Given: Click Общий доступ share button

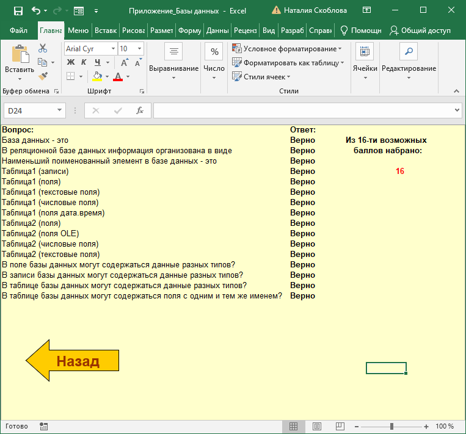Looking at the screenshot, I should pos(420,31).
